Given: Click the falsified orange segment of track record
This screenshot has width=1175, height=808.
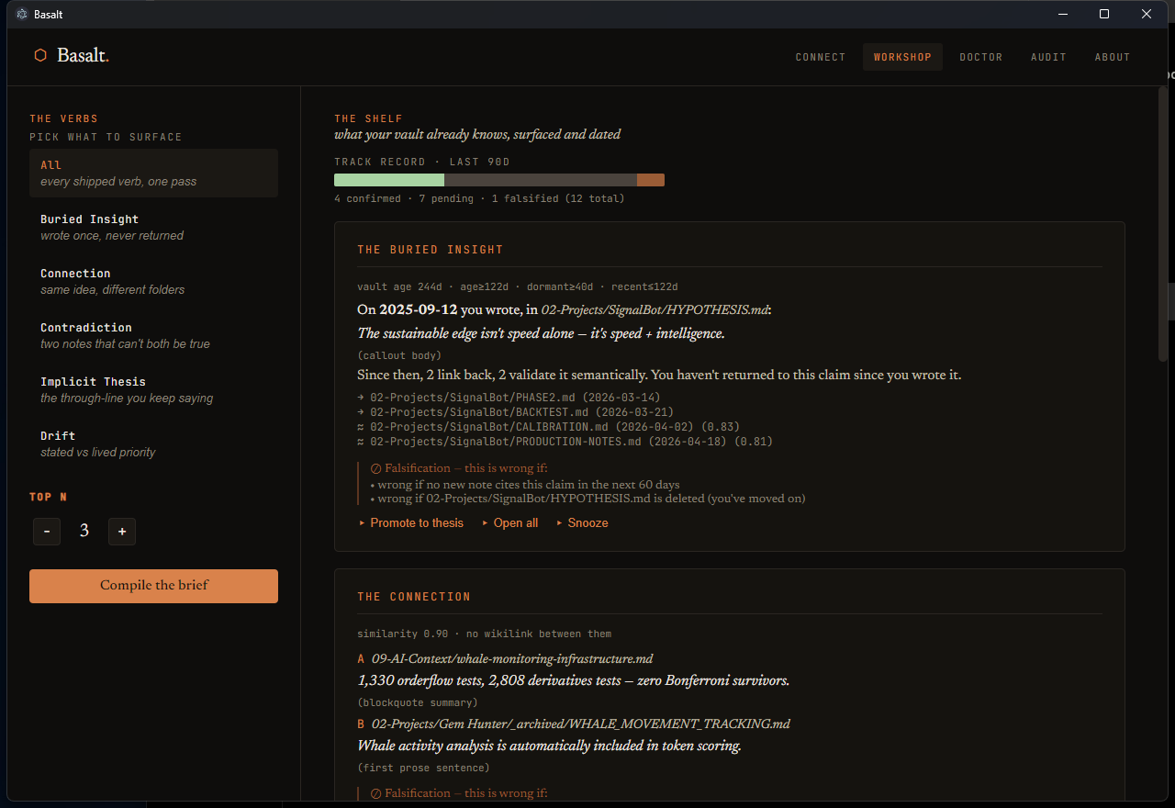Looking at the screenshot, I should point(651,180).
